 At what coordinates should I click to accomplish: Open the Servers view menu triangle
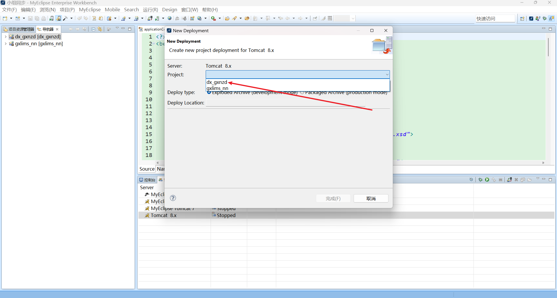coord(538,179)
